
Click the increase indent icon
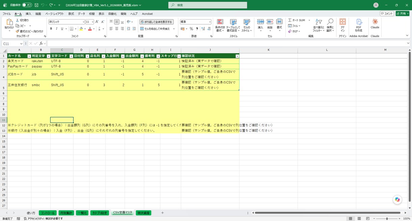tap(134, 29)
